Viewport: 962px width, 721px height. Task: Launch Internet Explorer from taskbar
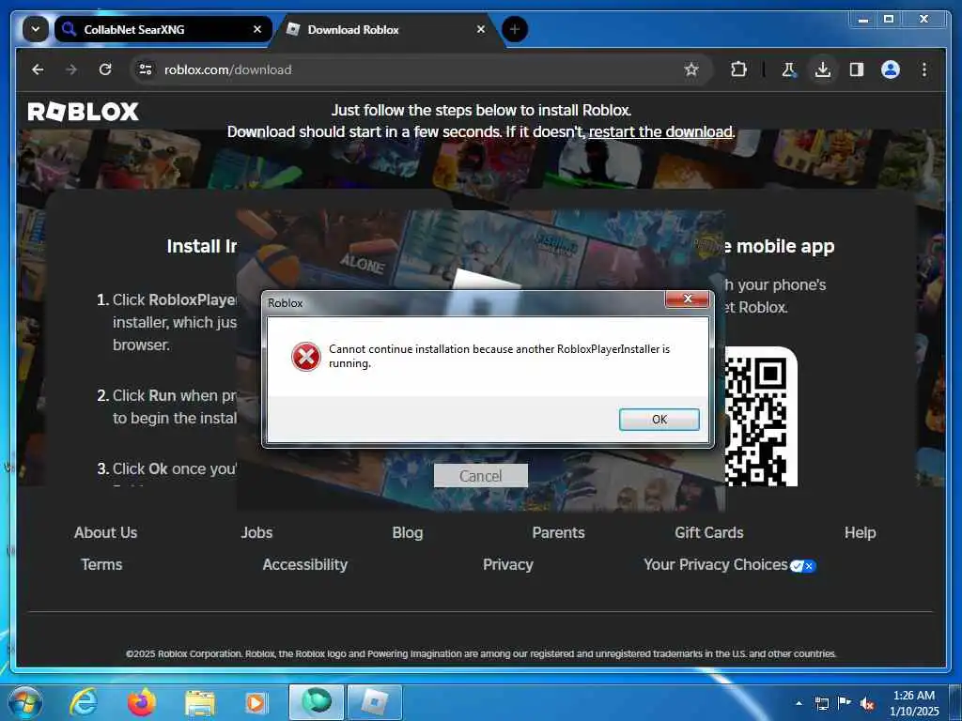84,702
